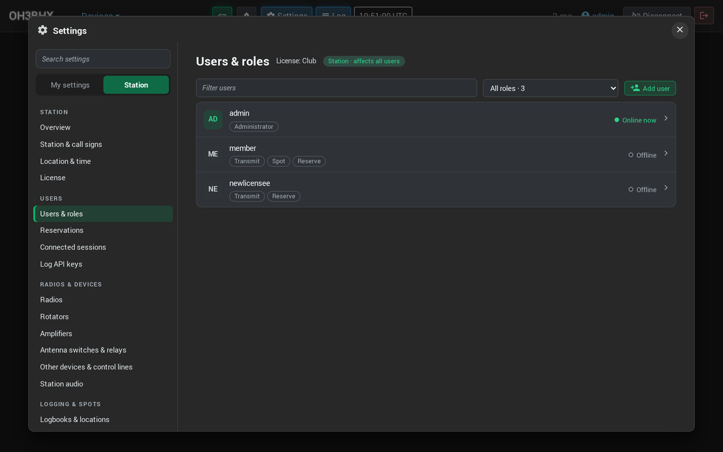
Task: Open the License settings page
Action: [103, 178]
